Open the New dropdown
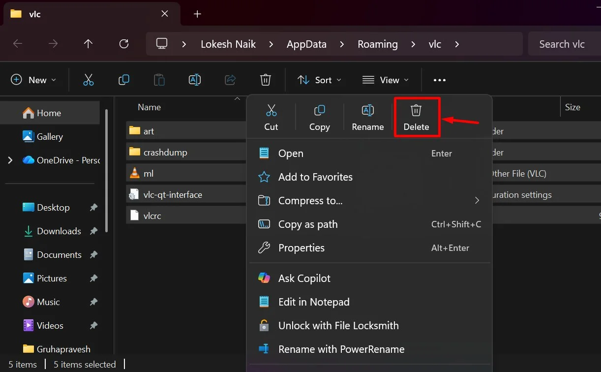The height and width of the screenshot is (372, 601). tap(33, 80)
